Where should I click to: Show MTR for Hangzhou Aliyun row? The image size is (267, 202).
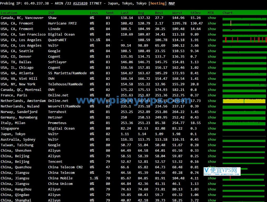point(212,189)
